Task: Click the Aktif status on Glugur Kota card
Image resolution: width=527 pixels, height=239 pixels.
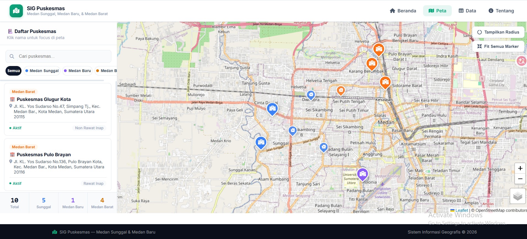Action: [x=15, y=128]
